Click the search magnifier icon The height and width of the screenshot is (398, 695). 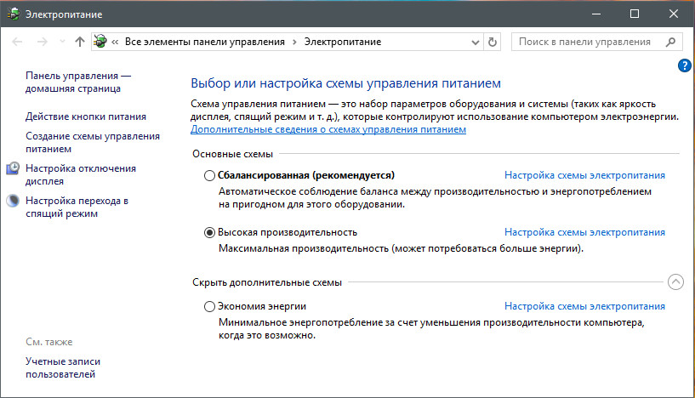(x=670, y=42)
